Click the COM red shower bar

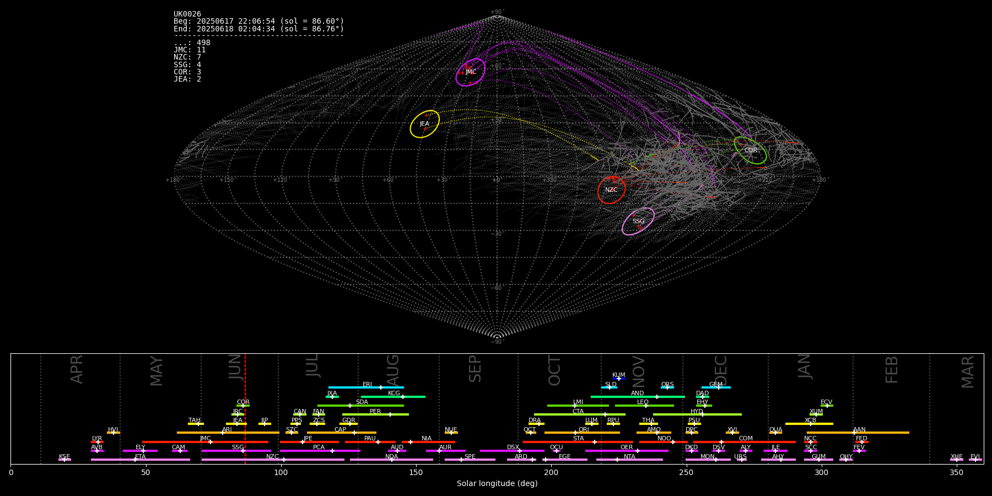click(x=745, y=442)
